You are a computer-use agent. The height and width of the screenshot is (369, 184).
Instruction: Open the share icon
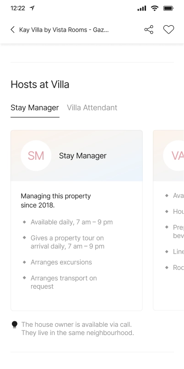pos(149,30)
